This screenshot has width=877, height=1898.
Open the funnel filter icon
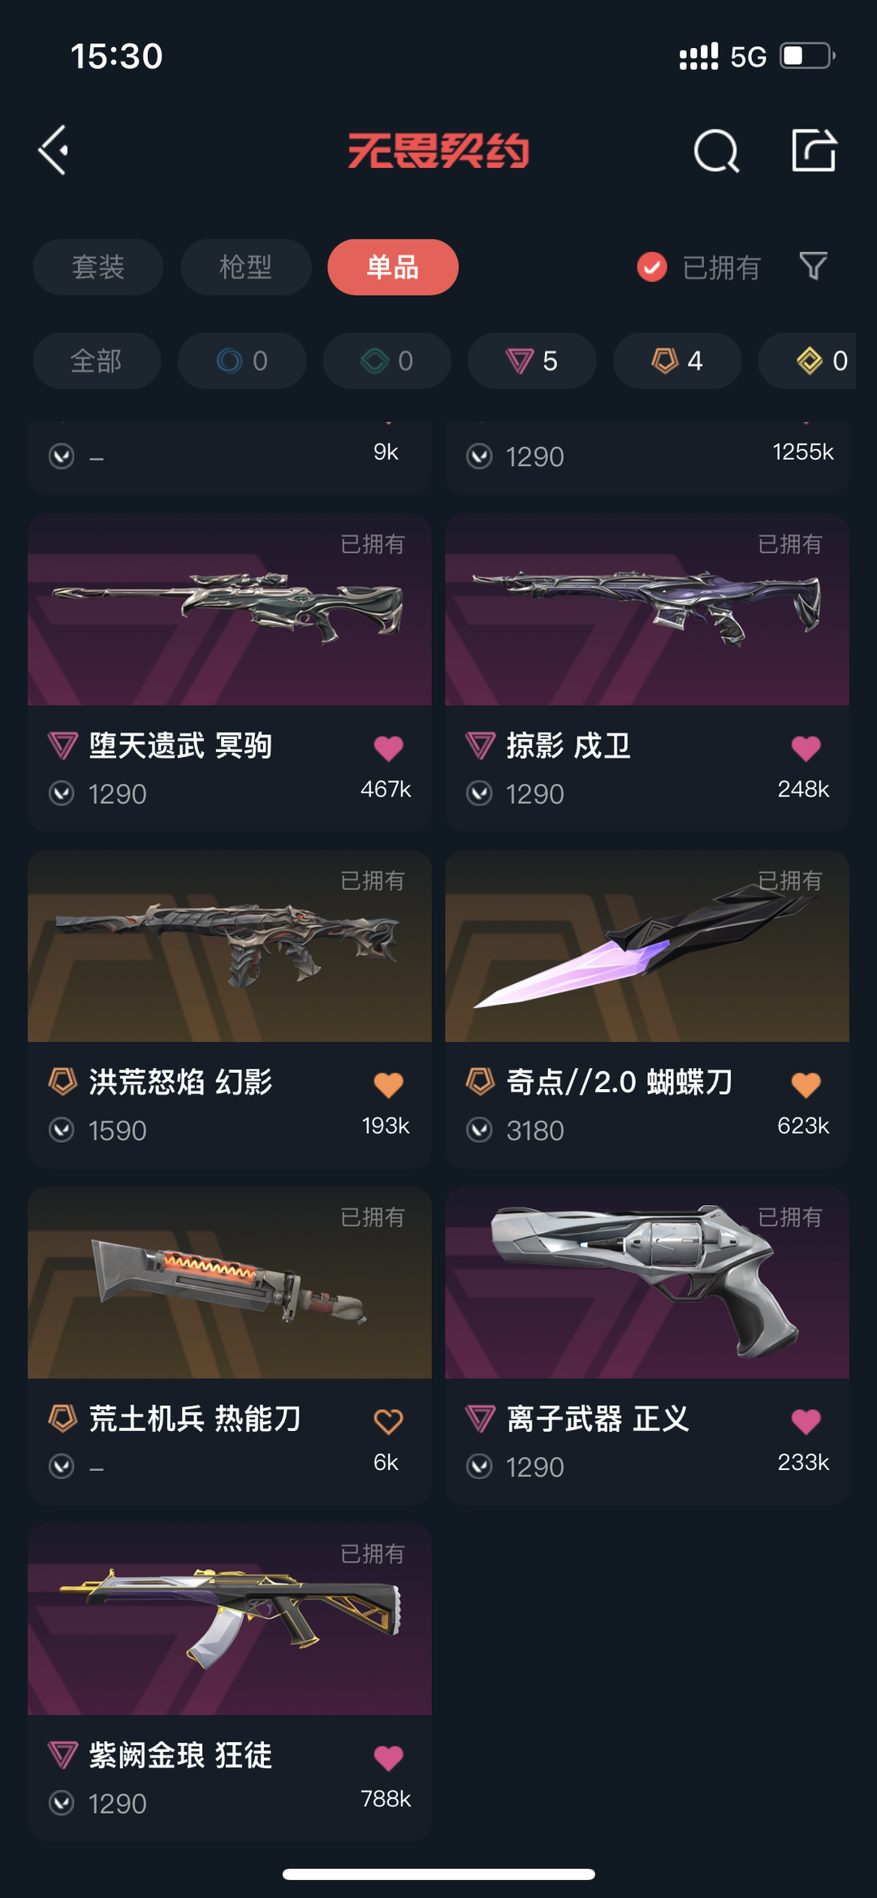(x=813, y=266)
